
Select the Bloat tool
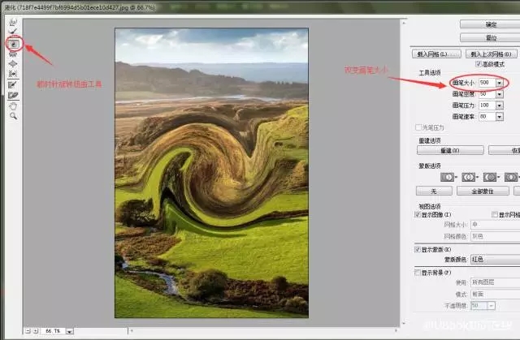coord(13,63)
